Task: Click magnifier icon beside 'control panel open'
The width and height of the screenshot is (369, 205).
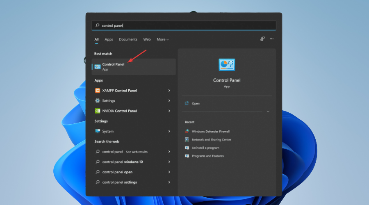Action: pyautogui.click(x=98, y=172)
